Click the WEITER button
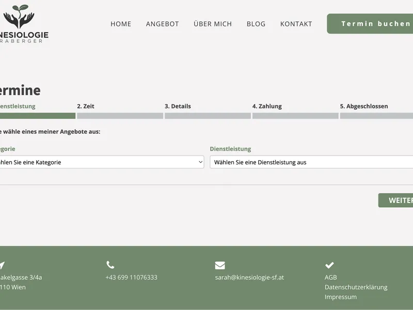The width and height of the screenshot is (413, 310). click(x=396, y=200)
